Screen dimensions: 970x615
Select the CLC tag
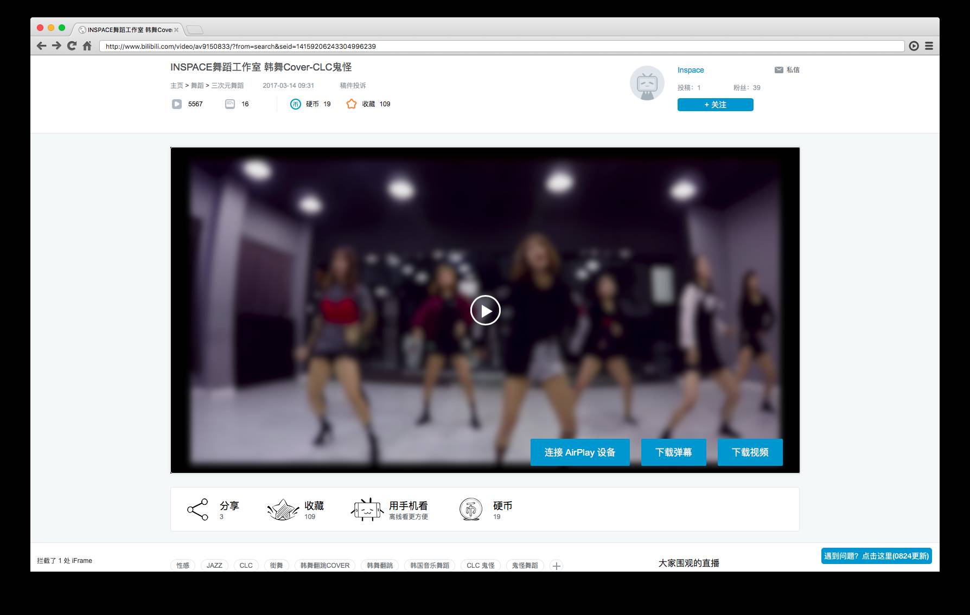246,565
